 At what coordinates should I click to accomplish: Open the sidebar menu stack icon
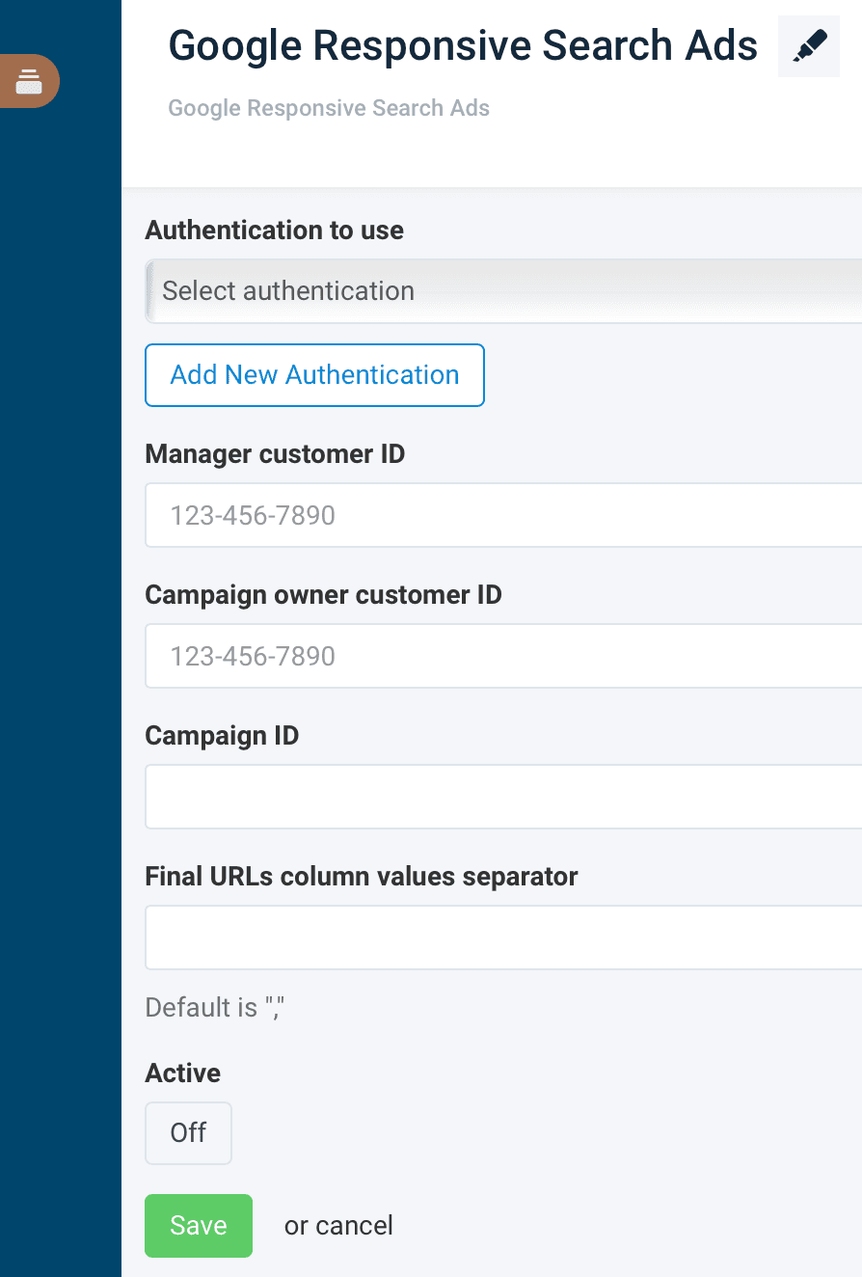pyautogui.click(x=29, y=81)
